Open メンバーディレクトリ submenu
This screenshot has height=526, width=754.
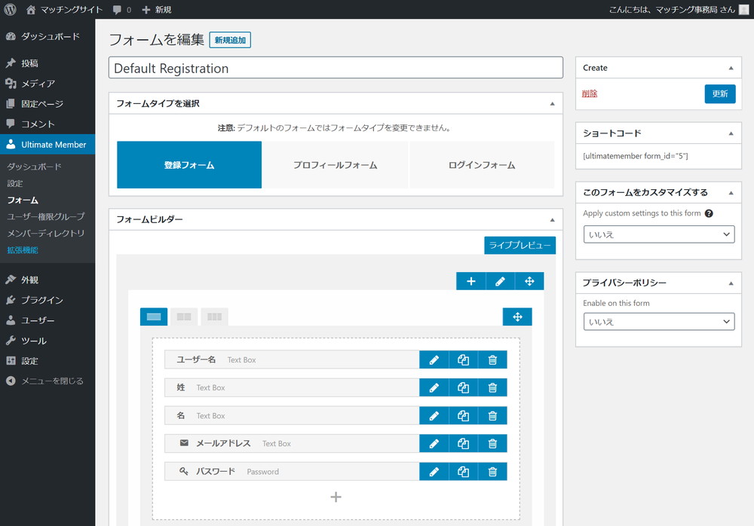[x=46, y=233]
